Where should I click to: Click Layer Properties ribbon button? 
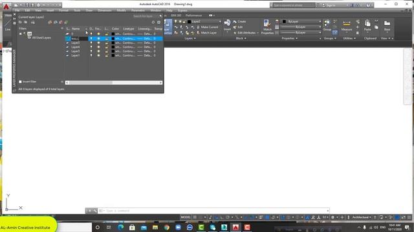click(168, 27)
